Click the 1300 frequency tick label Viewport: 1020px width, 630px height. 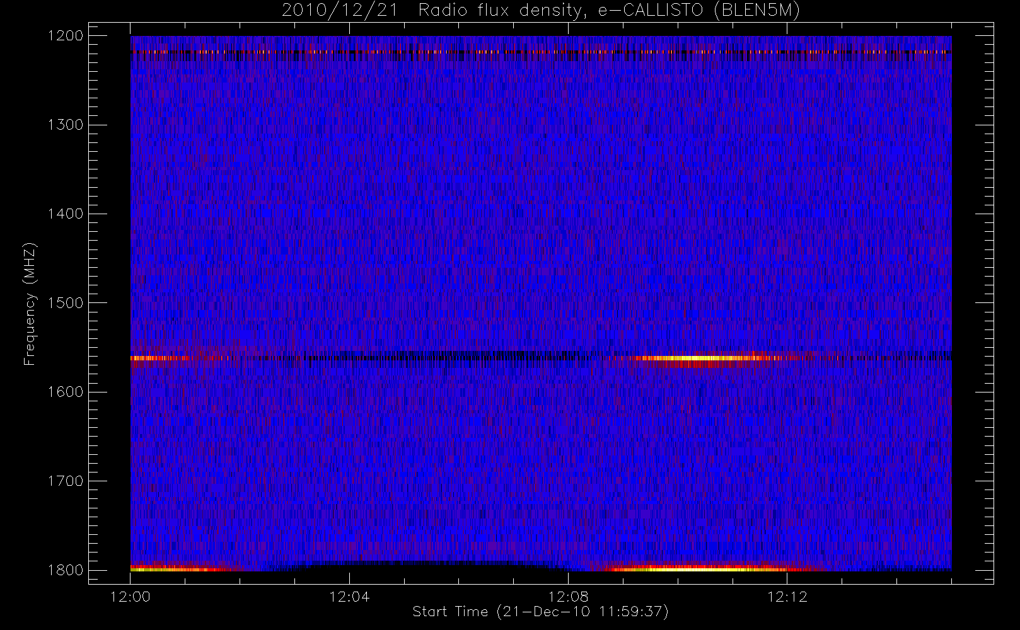click(x=66, y=125)
